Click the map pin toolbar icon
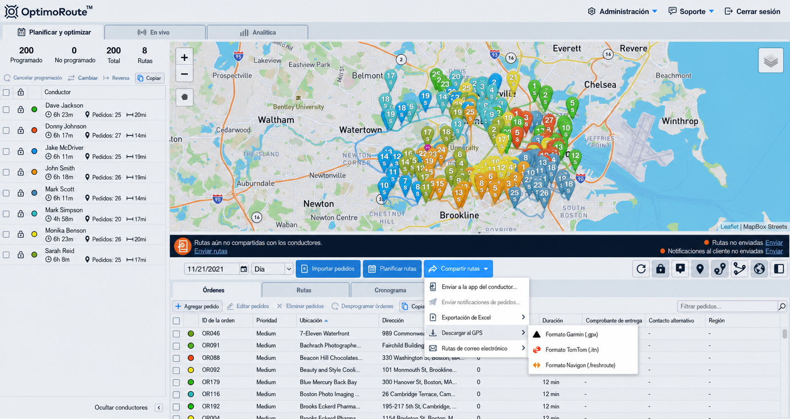The height and width of the screenshot is (419, 790). pyautogui.click(x=700, y=269)
